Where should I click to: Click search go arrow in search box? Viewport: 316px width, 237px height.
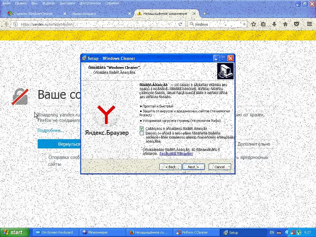pos(244,24)
